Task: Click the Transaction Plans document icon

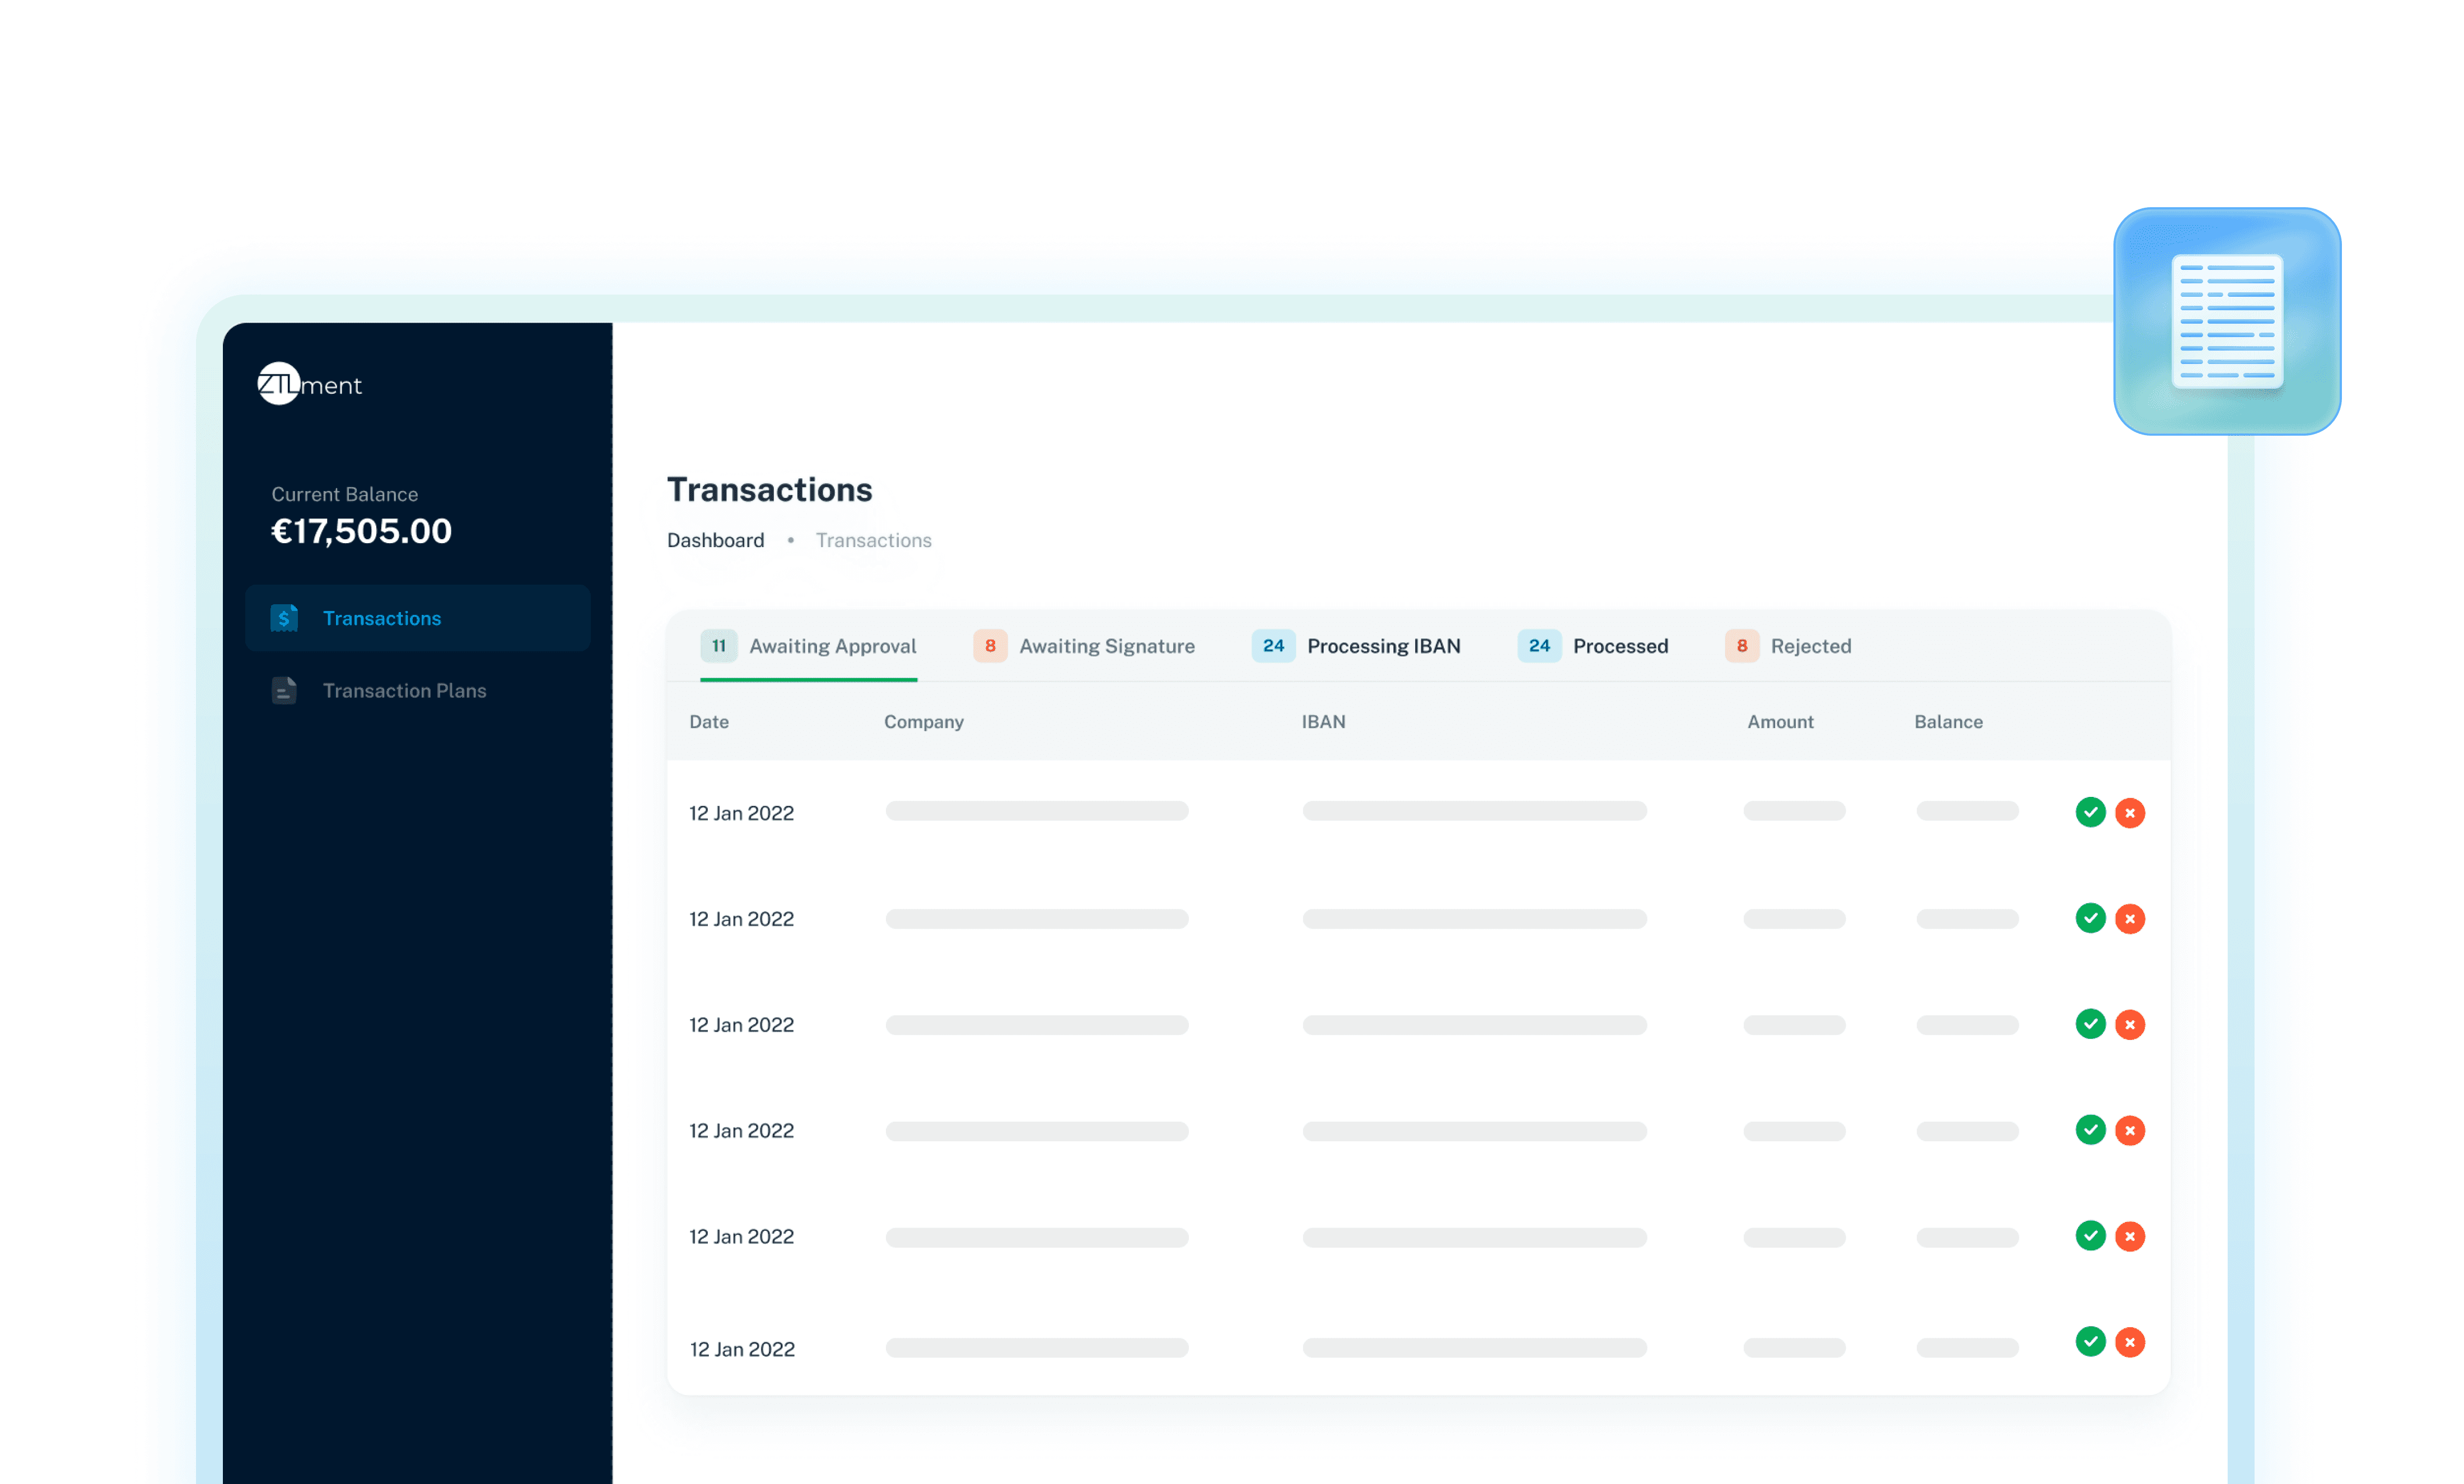Action: 284,690
